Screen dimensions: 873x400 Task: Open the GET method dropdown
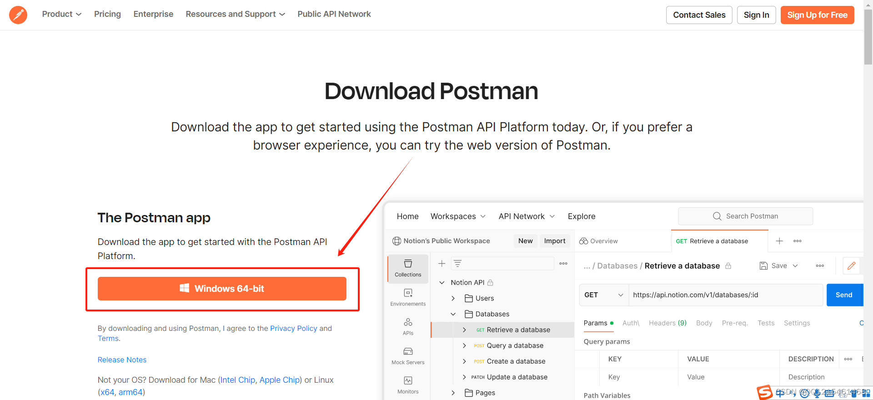point(604,295)
